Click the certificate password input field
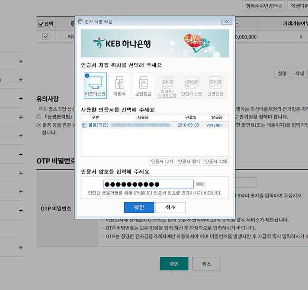The height and width of the screenshot is (290, 308). [x=148, y=184]
